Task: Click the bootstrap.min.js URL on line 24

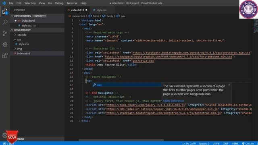Action: pyautogui.click(x=164, y=113)
